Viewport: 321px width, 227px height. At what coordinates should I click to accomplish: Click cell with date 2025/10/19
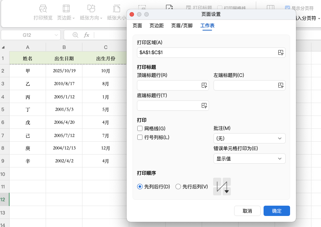tap(64, 71)
